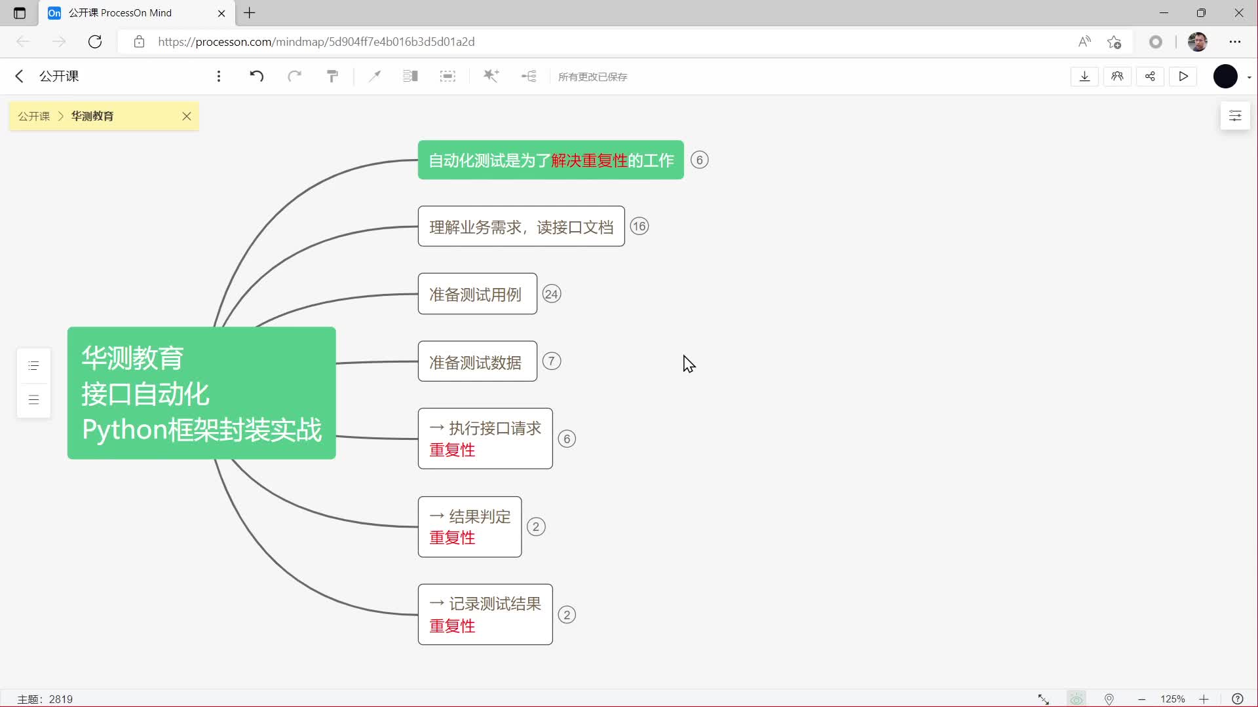
Task: Open the collaboration users icon
Action: pos(1118,77)
